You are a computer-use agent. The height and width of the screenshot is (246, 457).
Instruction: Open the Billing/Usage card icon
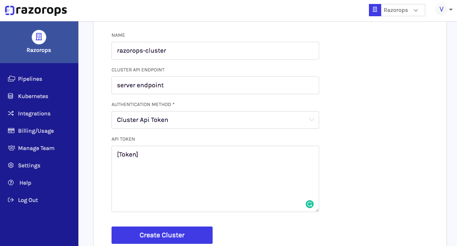[x=11, y=131]
